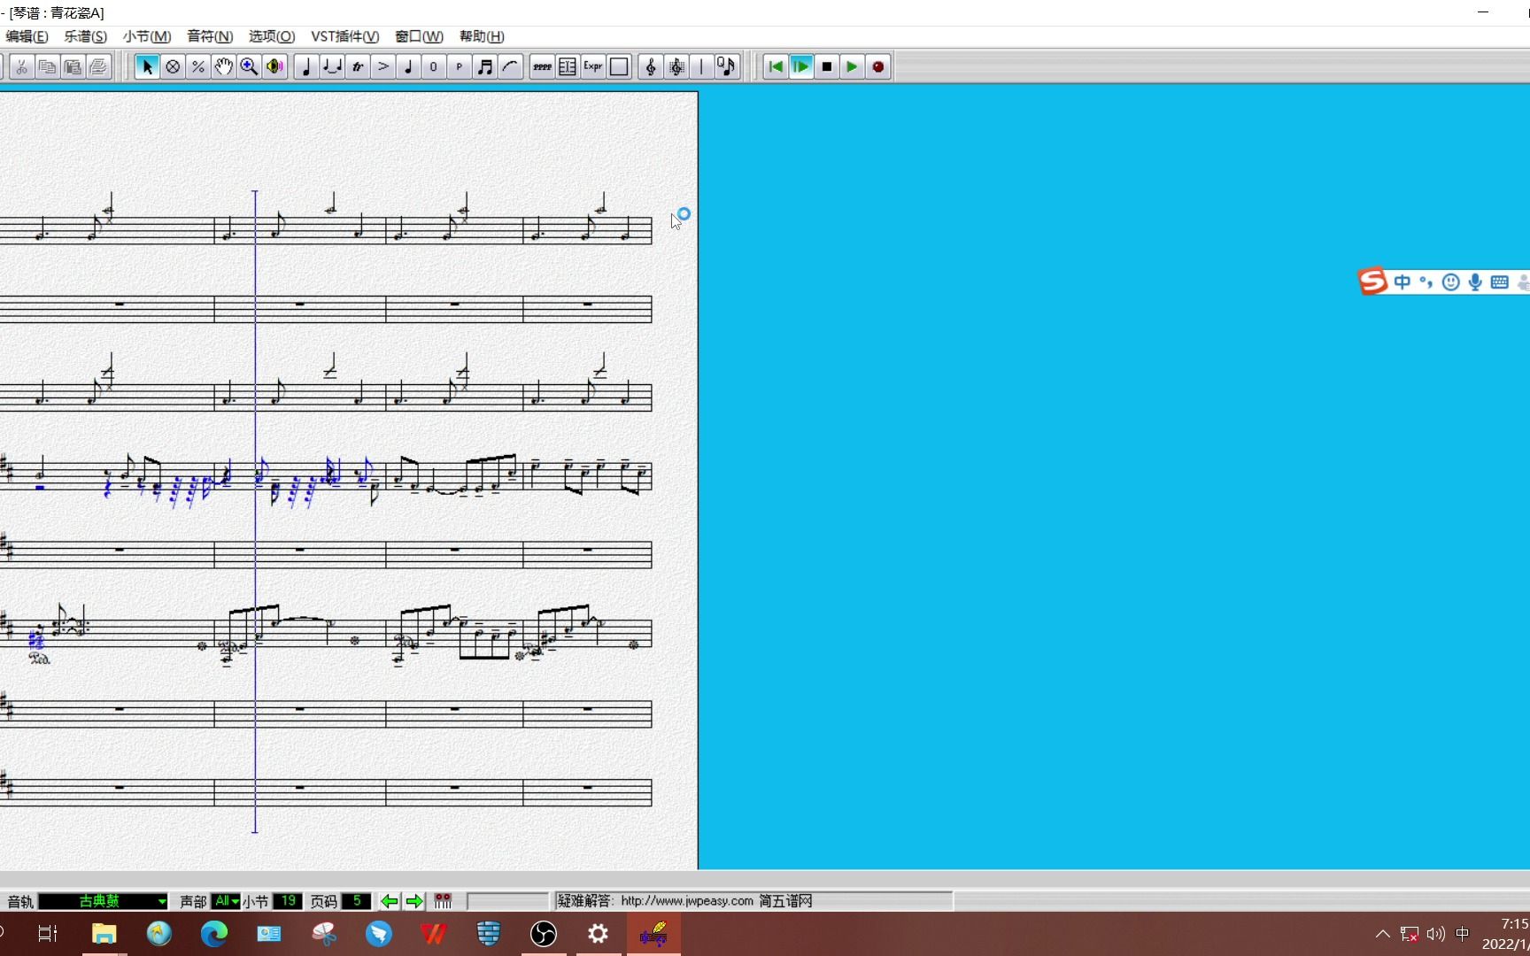Open WPS Office from the taskbar

click(434, 933)
